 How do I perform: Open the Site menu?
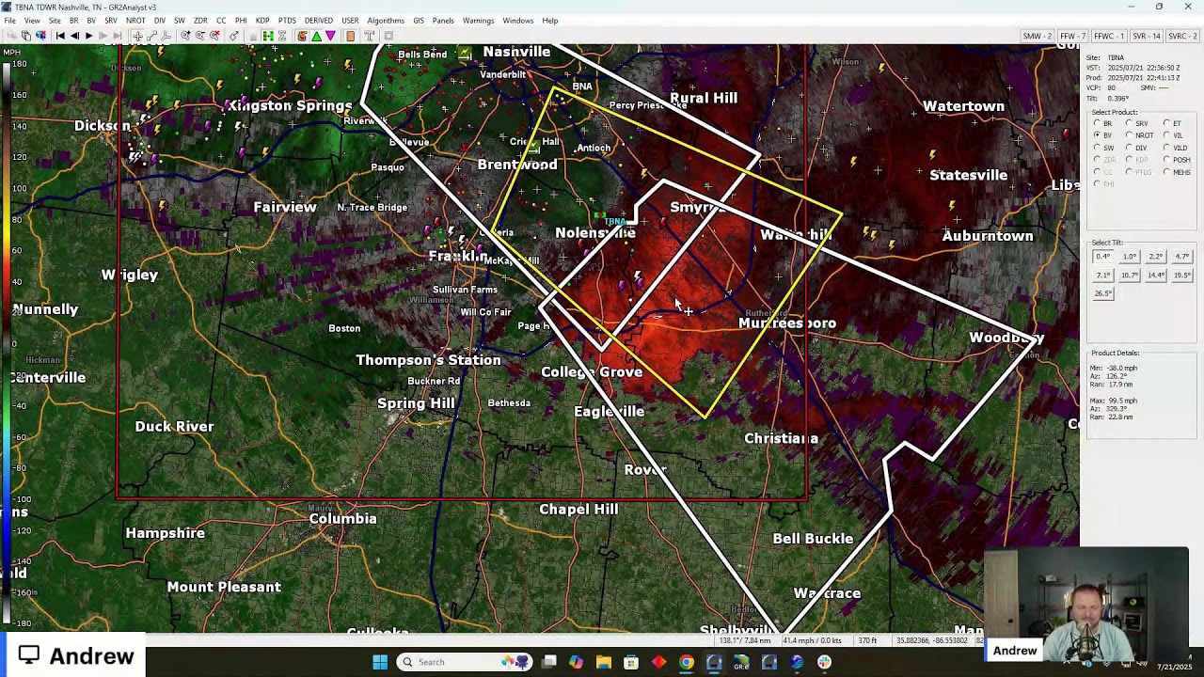coord(55,21)
